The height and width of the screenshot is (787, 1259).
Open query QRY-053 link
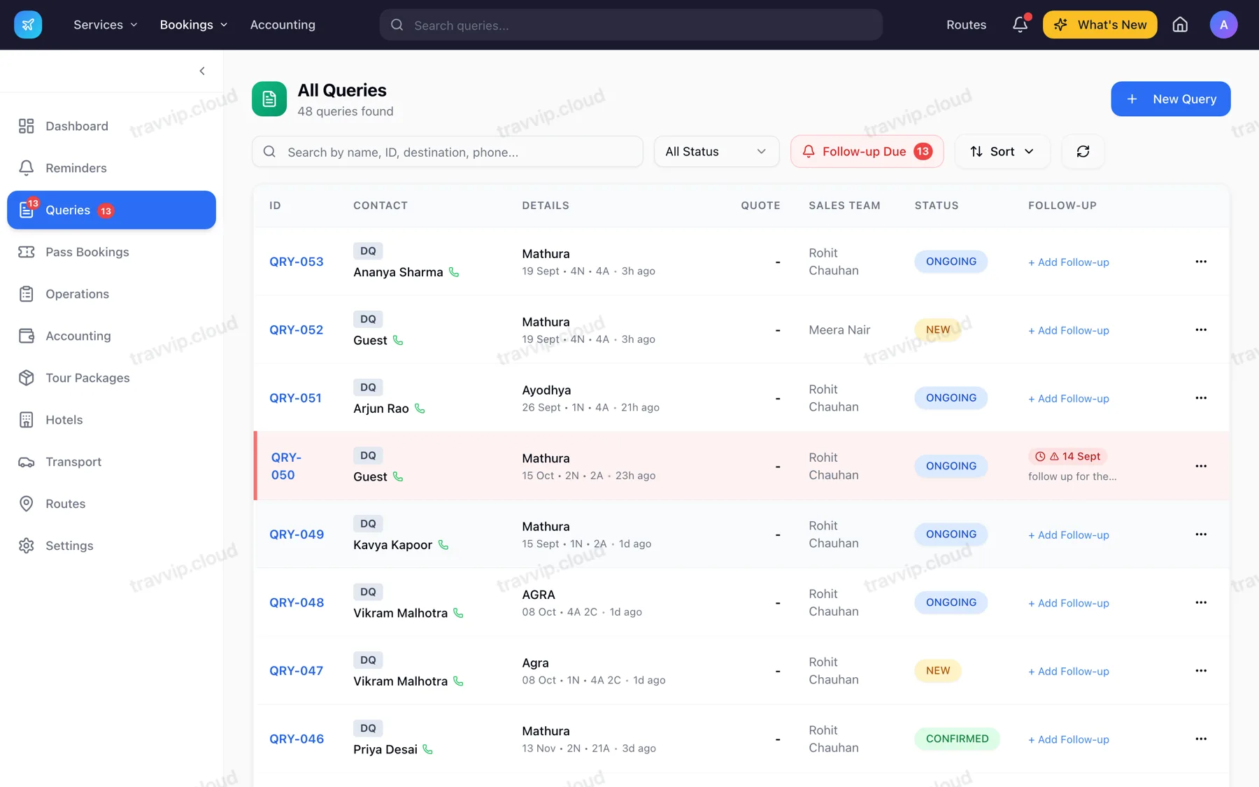click(297, 262)
